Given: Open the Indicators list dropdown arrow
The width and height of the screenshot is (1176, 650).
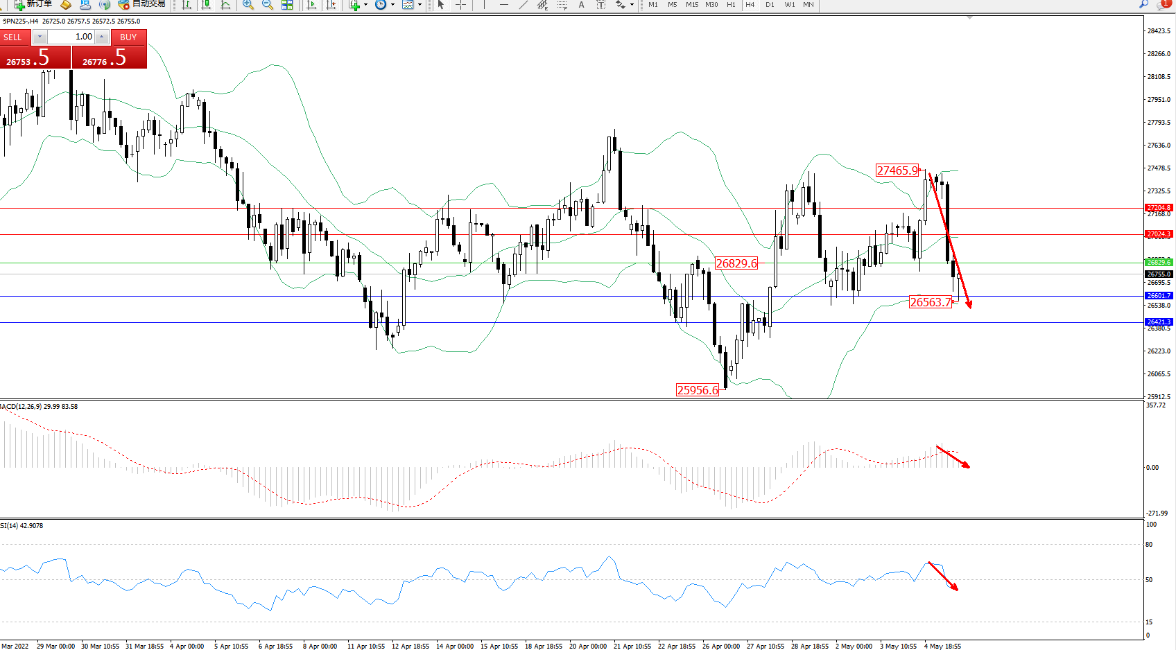Looking at the screenshot, I should pyautogui.click(x=365, y=5).
